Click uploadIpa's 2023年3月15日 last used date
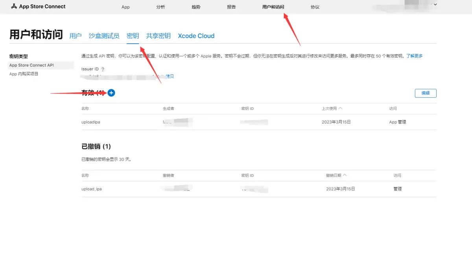 (336, 122)
